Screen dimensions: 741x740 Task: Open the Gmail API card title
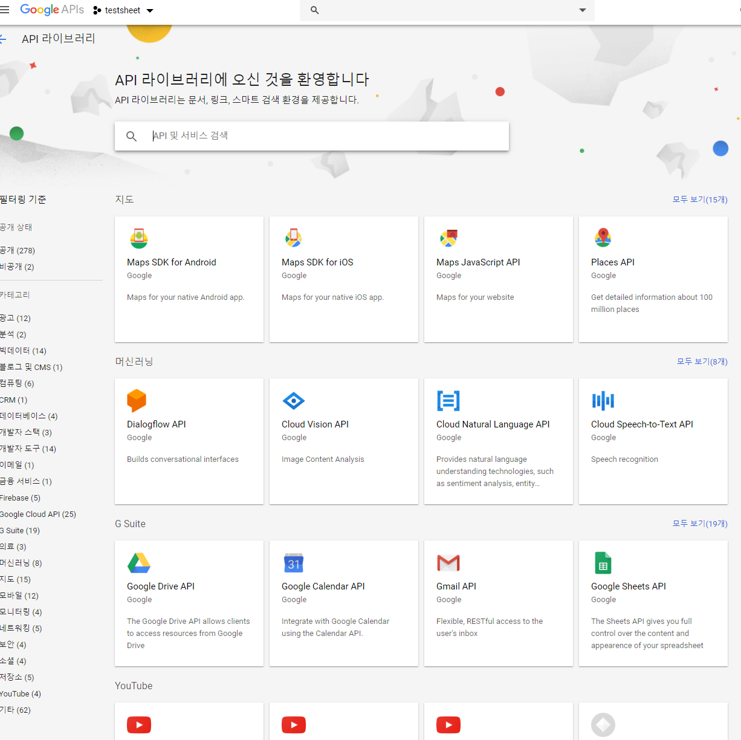tap(456, 586)
